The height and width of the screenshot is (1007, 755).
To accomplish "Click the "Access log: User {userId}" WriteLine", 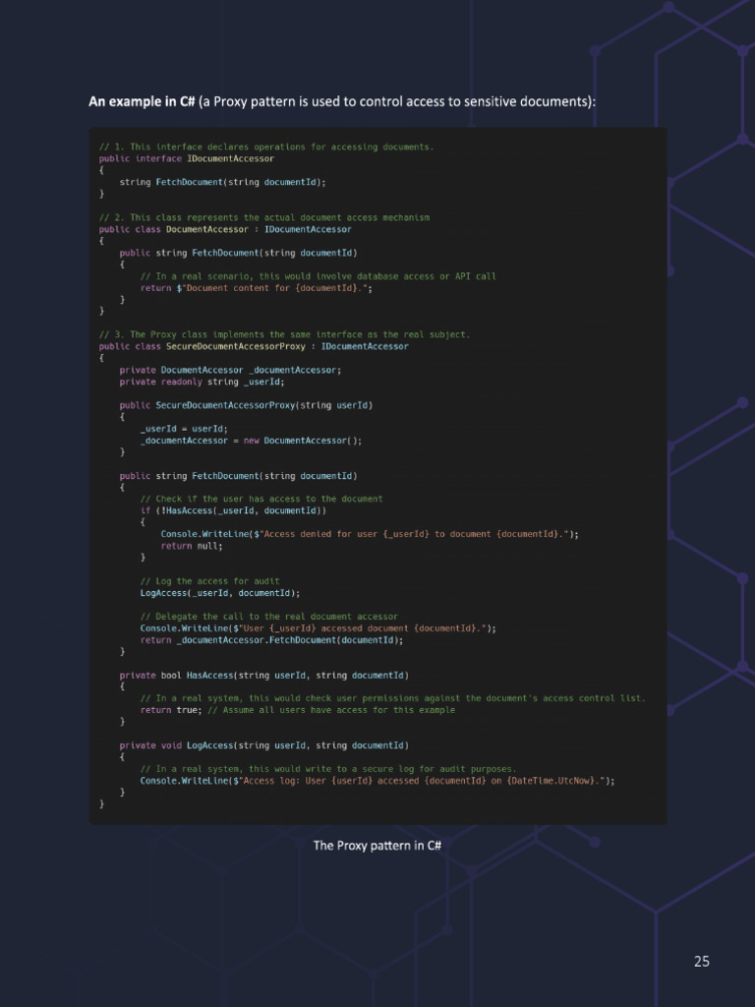I will pyautogui.click(x=377, y=781).
